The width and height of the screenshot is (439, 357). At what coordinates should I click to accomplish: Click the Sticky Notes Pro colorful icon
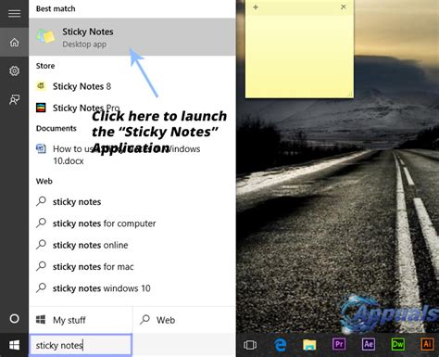pyautogui.click(x=41, y=108)
